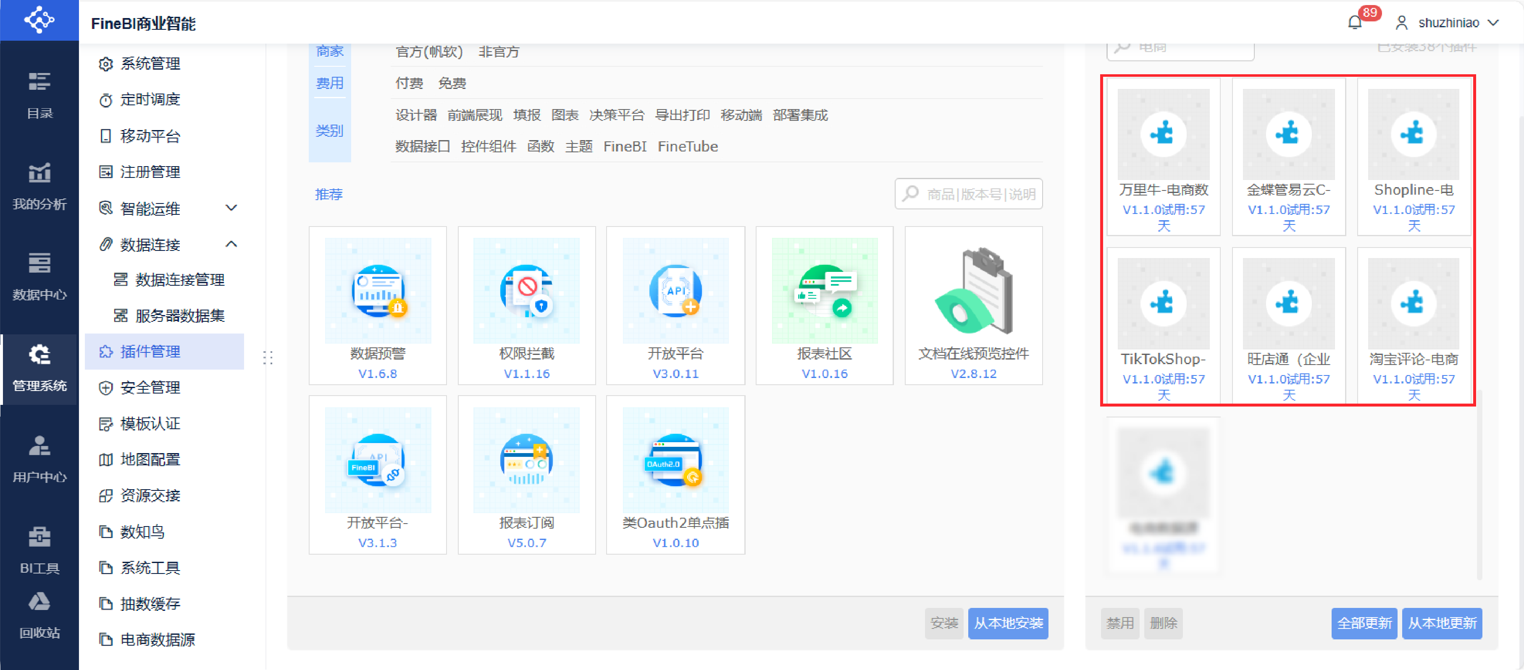Screen dimensions: 1524x670
Task: Collapse the 数据连接 menu chevron
Action: [231, 244]
